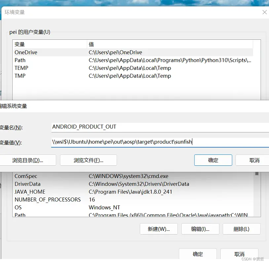Click 新建(W) to create a system variable

point(159,229)
